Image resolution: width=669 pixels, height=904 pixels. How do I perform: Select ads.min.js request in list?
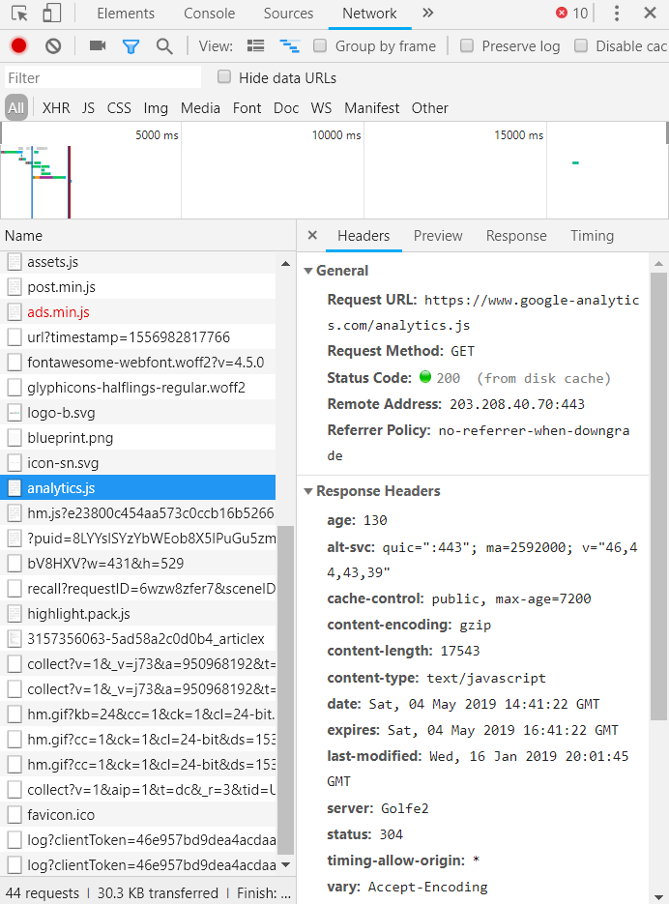pyautogui.click(x=58, y=312)
